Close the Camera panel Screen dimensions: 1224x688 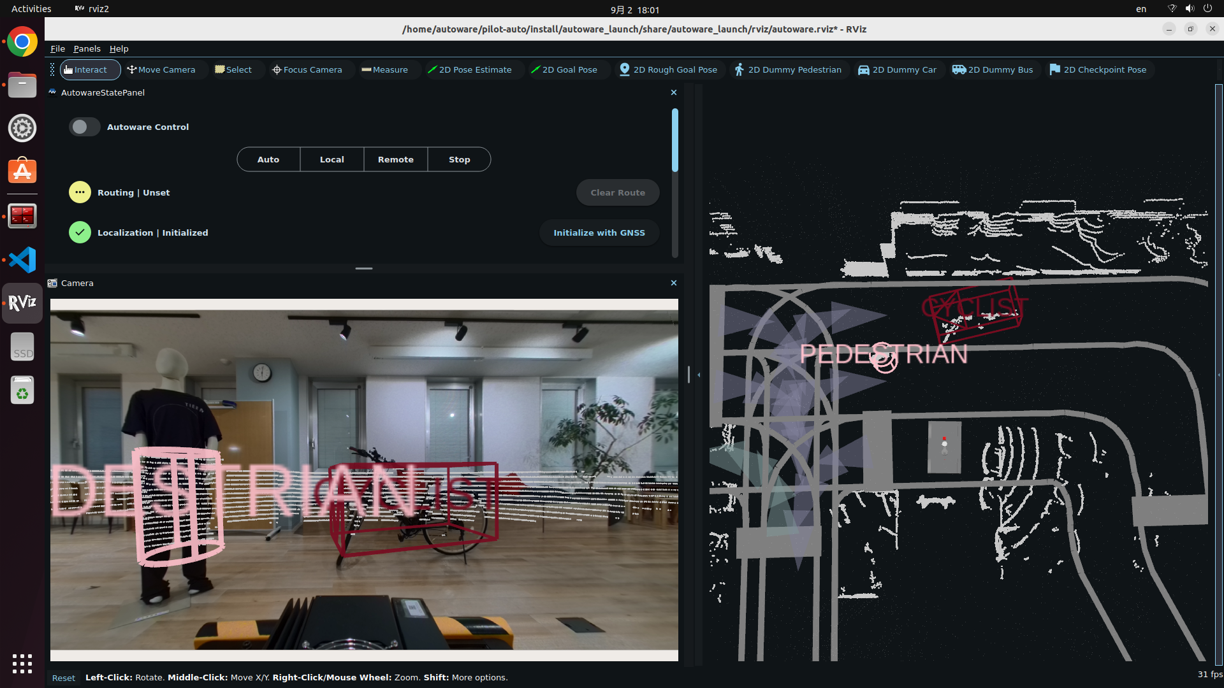674,283
